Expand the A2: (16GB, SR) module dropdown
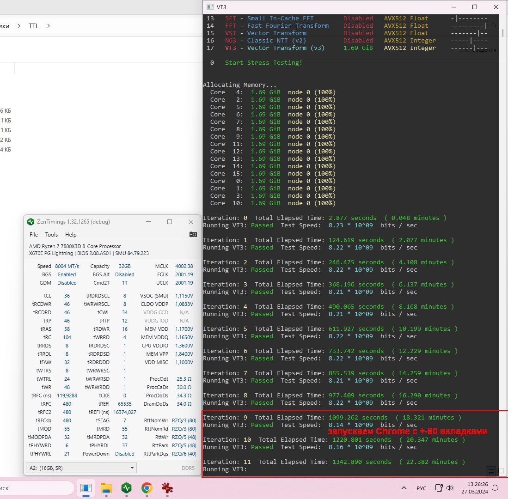The image size is (508, 499). point(81,468)
